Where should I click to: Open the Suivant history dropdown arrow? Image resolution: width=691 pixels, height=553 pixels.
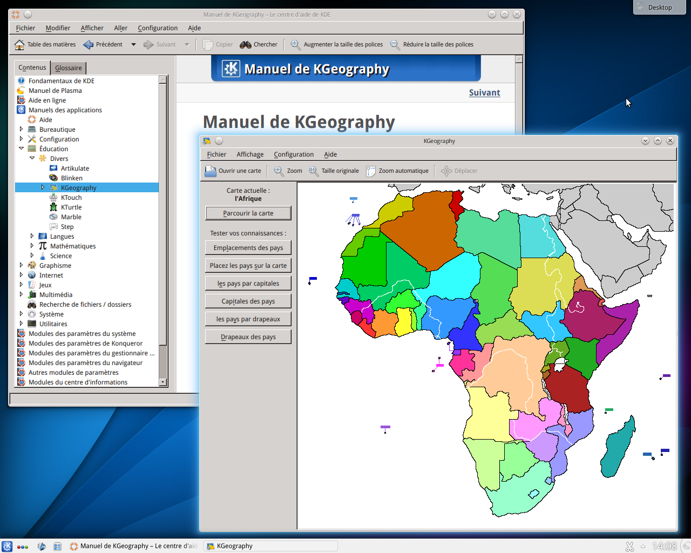tap(187, 45)
